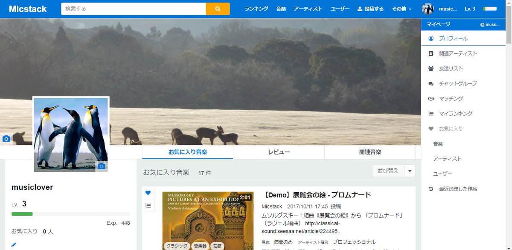Image resolution: width=512 pixels, height=250 pixels.
Task: Click the 投稿する upload button
Action: point(370,9)
